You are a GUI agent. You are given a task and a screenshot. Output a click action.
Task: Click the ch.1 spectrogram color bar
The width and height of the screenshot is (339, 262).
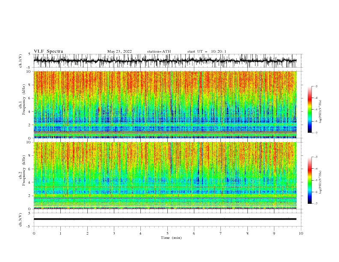(309, 110)
